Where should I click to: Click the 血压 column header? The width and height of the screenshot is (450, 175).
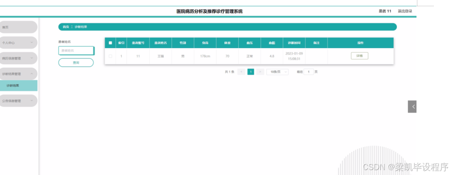pos(249,43)
